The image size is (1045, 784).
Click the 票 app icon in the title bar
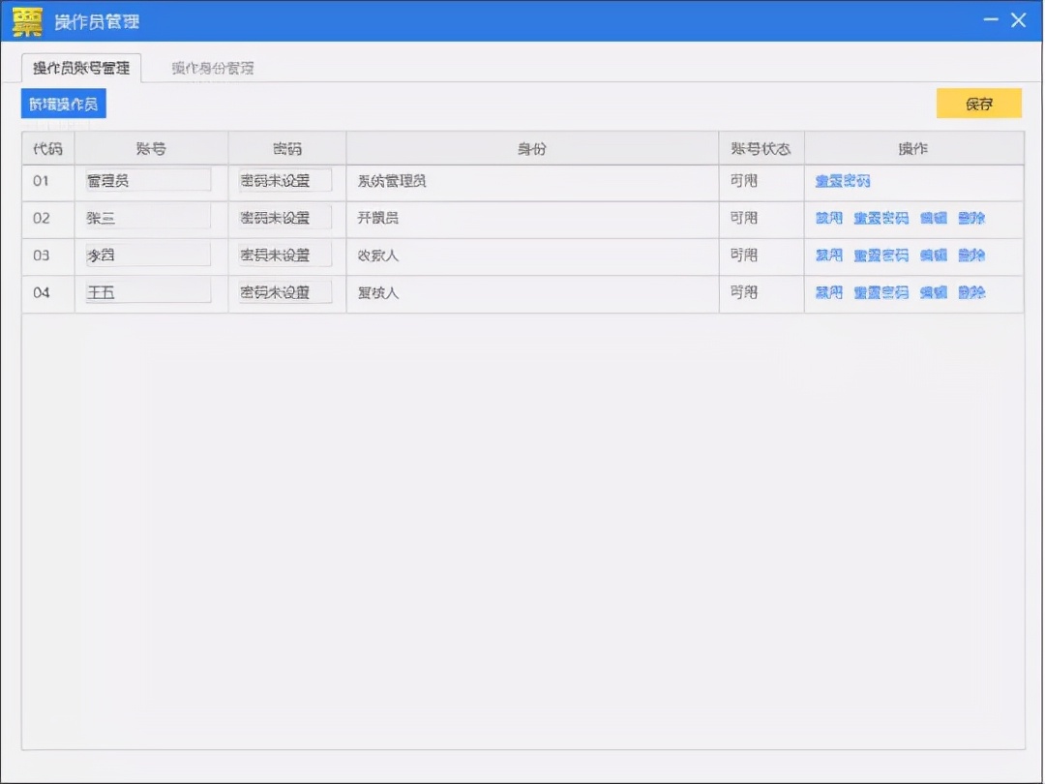(x=25, y=20)
